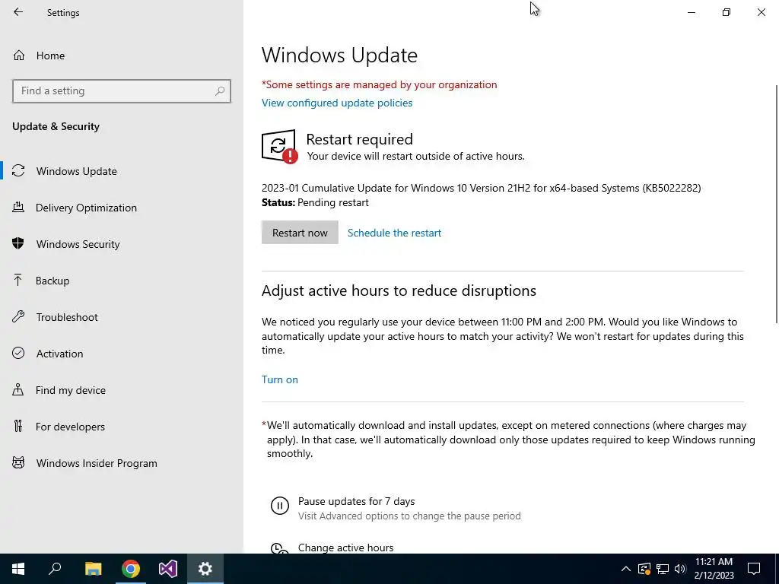Click the search magnifier in Find a setting
Screen dimensions: 779x584
[x=220, y=91]
